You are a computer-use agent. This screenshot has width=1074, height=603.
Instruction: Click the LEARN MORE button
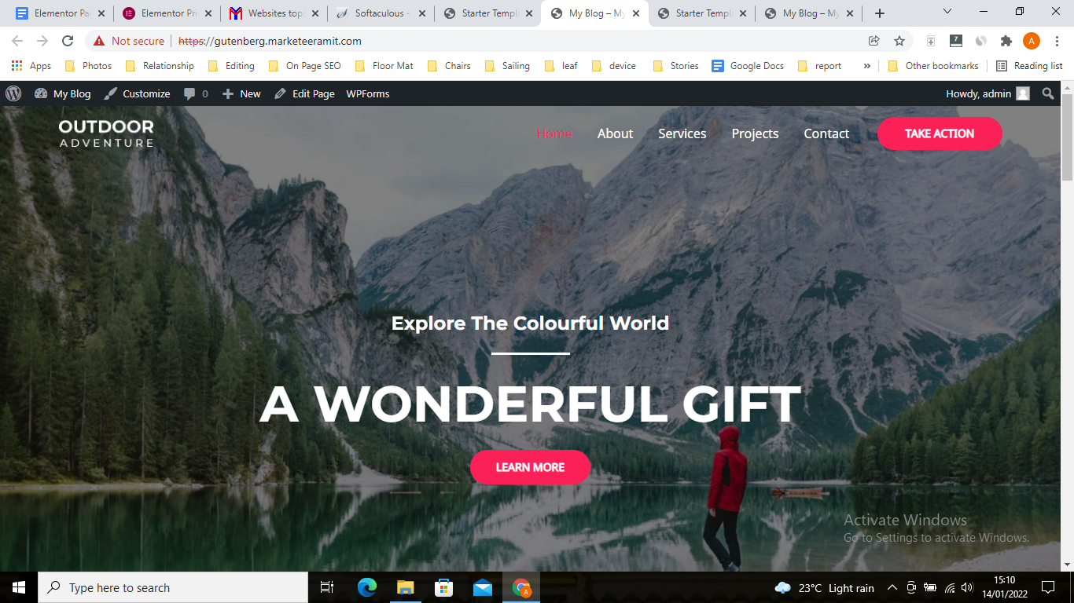point(530,467)
